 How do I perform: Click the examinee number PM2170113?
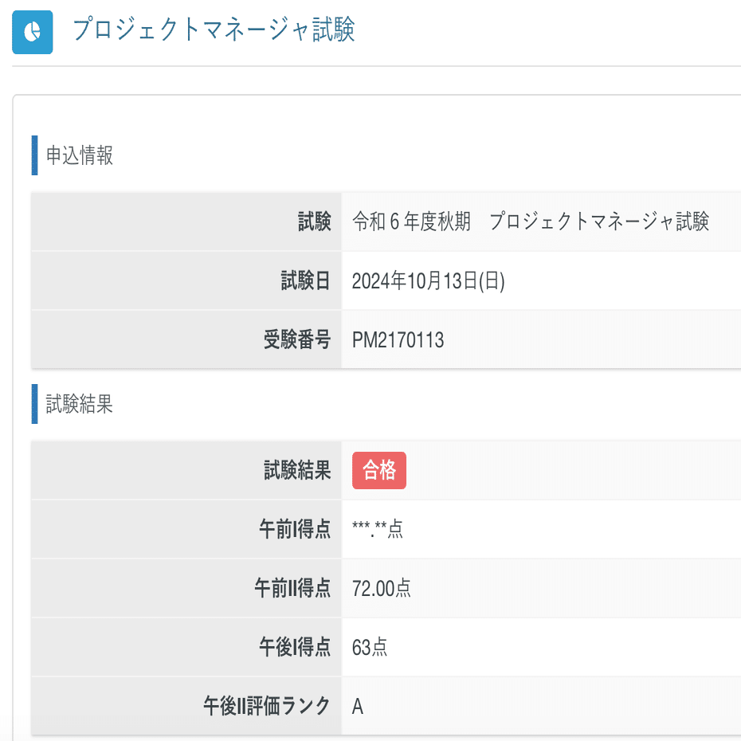click(x=398, y=340)
